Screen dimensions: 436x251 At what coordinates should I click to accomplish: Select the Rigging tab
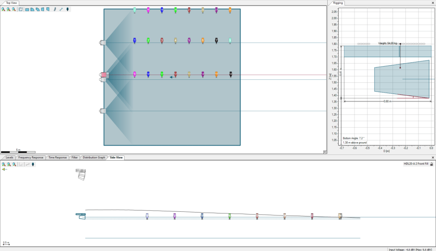[x=338, y=3]
